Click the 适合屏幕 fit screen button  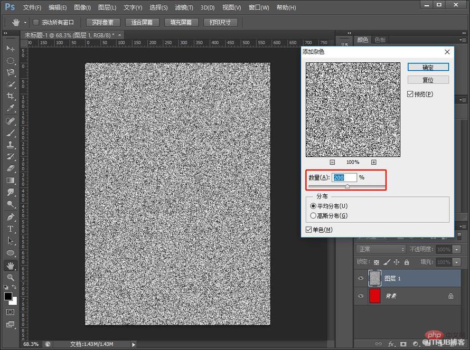tap(142, 23)
